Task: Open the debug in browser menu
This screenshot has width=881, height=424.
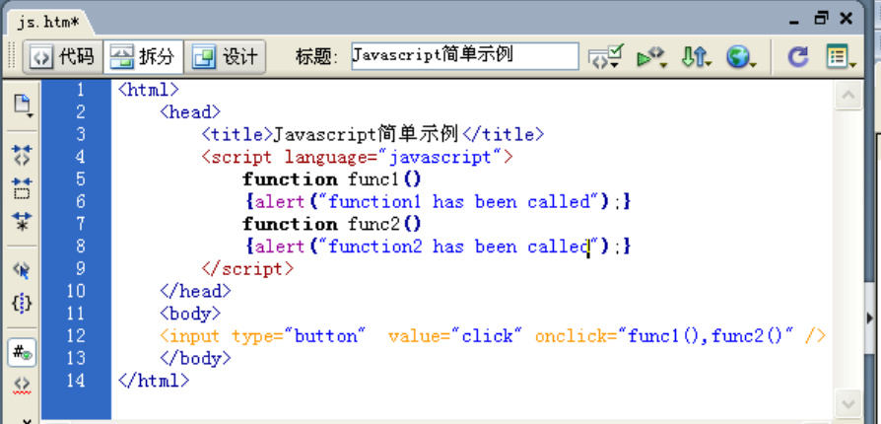Action: pos(651,57)
